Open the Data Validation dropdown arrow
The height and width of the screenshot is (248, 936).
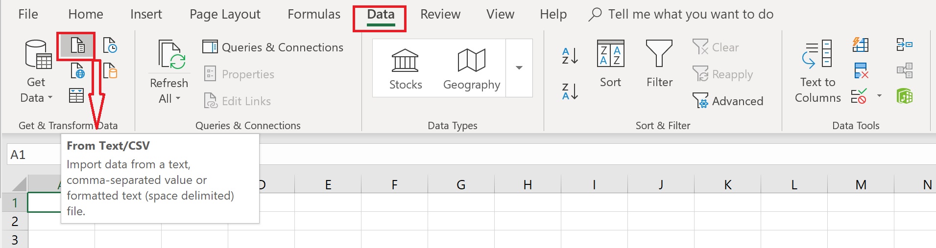pos(879,96)
